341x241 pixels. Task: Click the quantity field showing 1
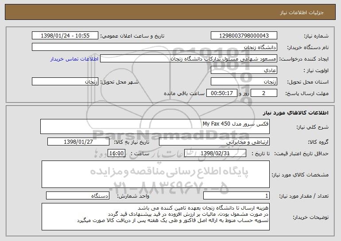pos(236,196)
